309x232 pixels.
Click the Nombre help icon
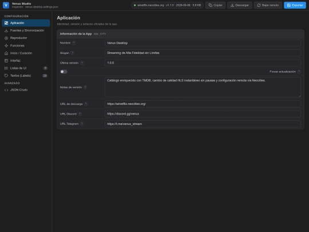click(x=74, y=43)
